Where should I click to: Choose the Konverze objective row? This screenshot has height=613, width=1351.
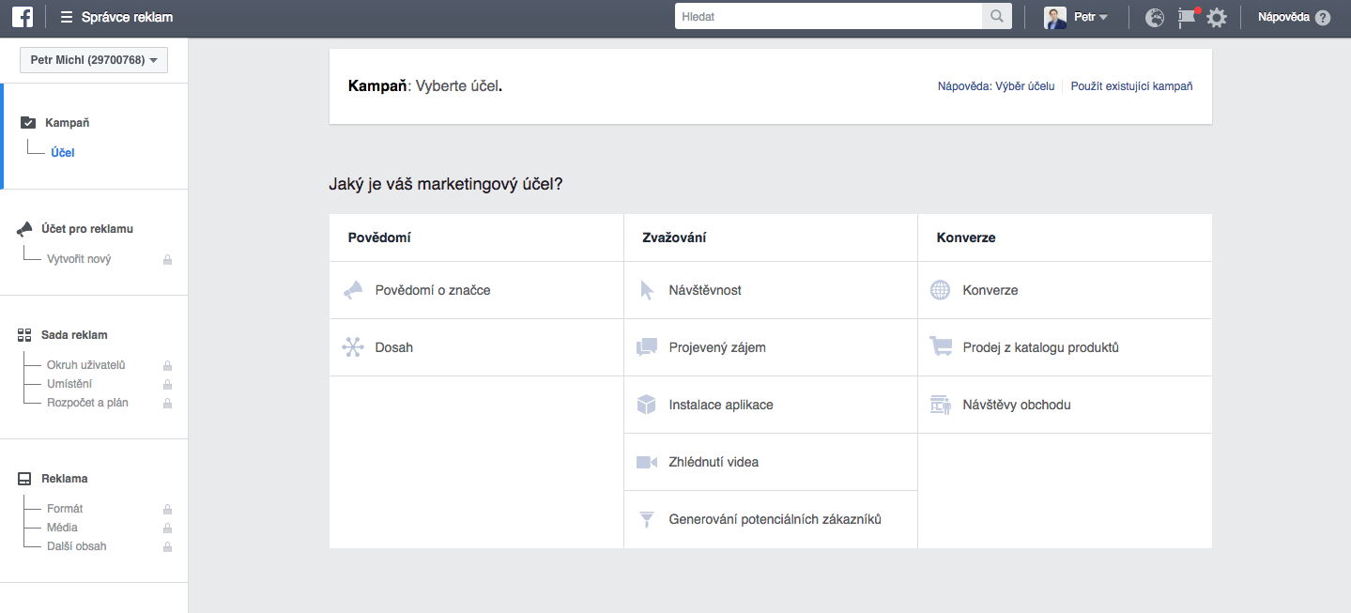tap(1065, 290)
